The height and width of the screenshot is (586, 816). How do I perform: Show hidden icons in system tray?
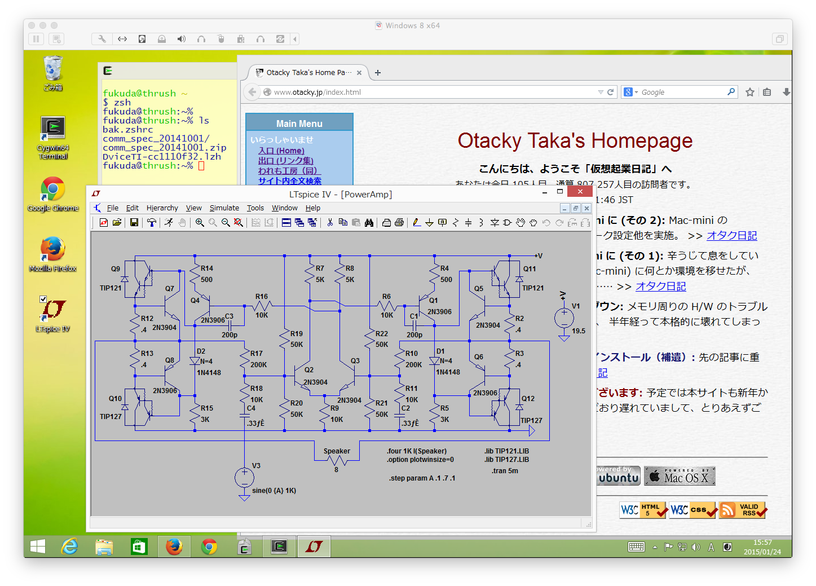coord(655,547)
